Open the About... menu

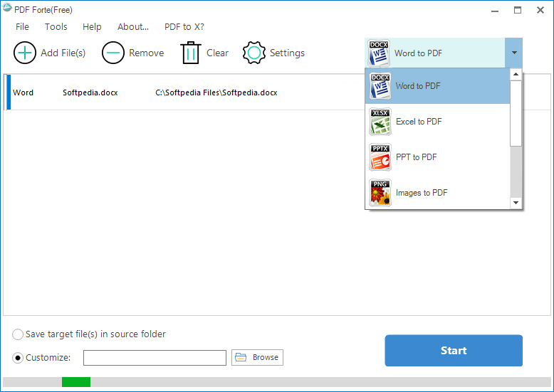tap(133, 27)
